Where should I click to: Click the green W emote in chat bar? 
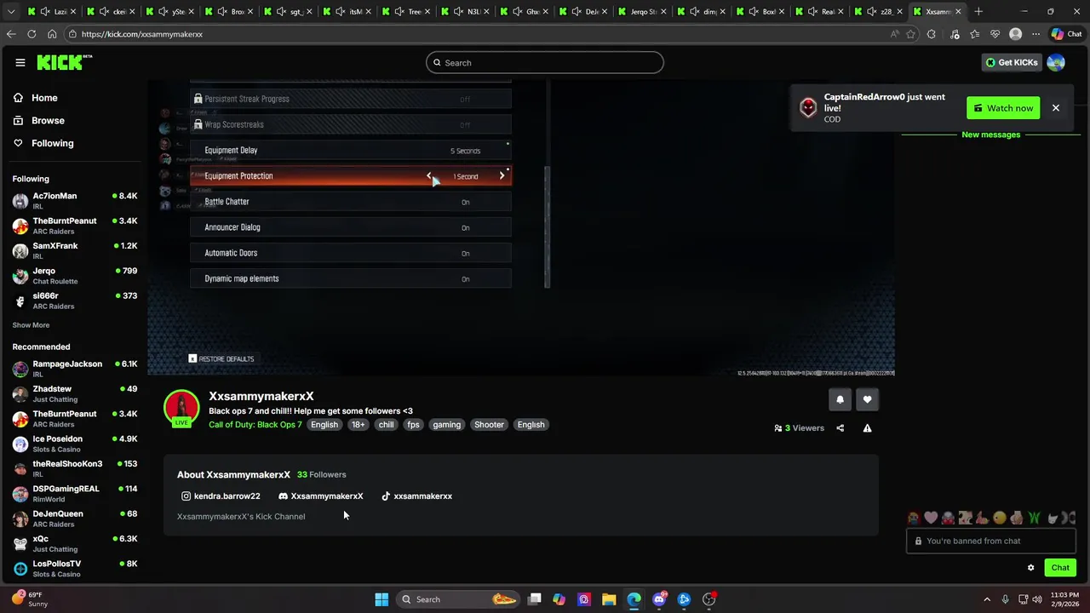pos(1035,518)
